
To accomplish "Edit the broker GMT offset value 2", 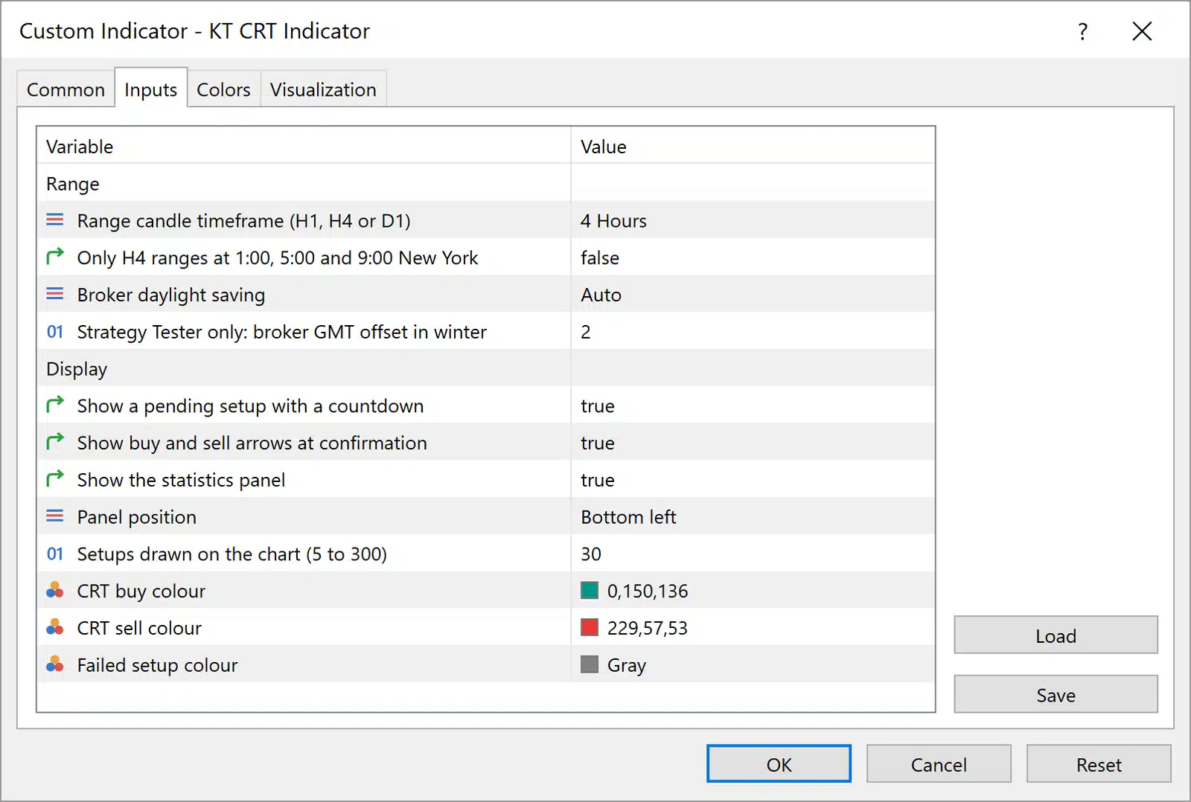I will pos(753,332).
